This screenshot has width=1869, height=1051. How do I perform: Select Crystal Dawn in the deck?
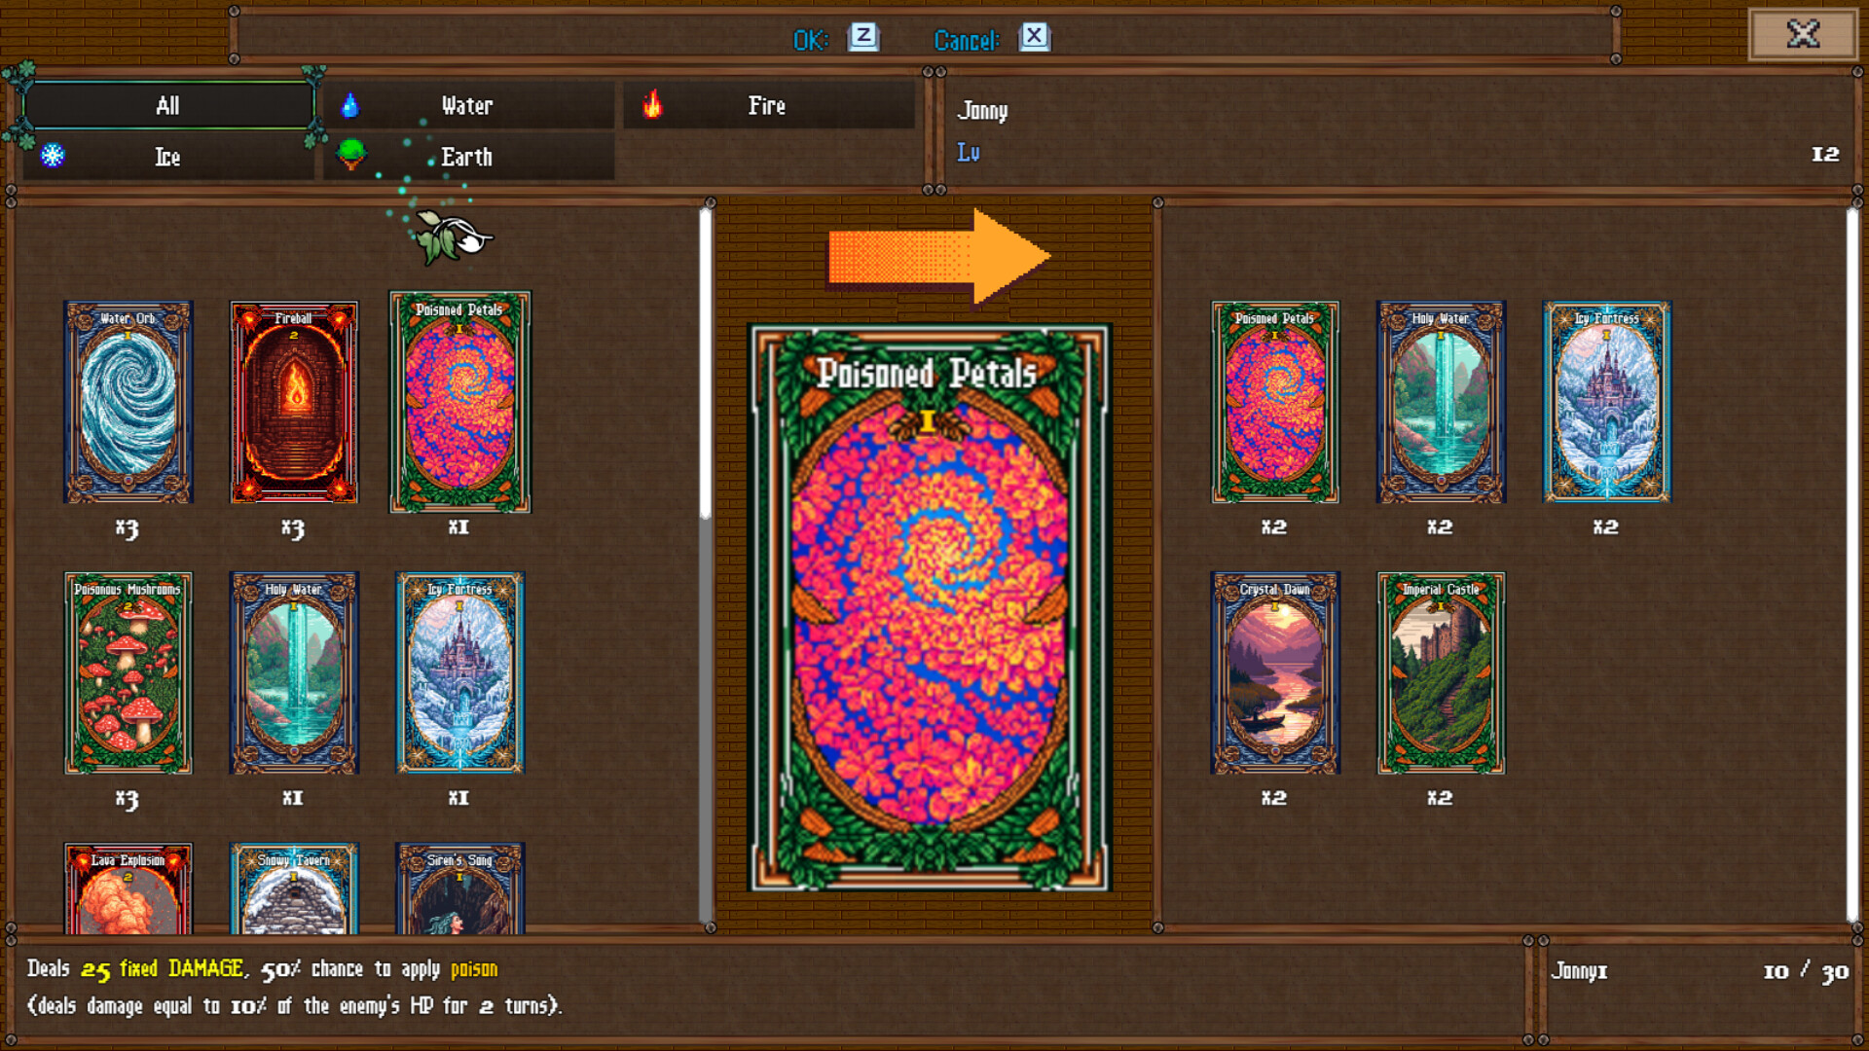(1275, 672)
